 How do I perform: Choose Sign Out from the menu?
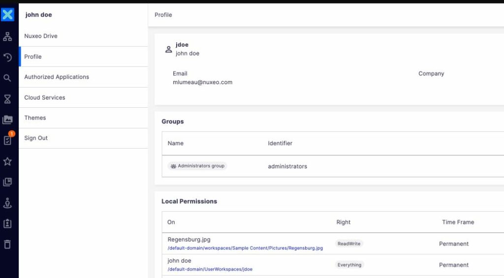point(83,138)
